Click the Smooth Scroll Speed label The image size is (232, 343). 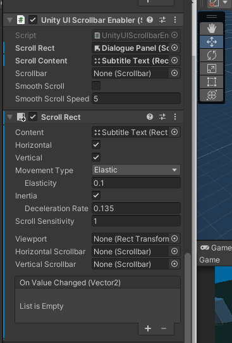(x=52, y=99)
